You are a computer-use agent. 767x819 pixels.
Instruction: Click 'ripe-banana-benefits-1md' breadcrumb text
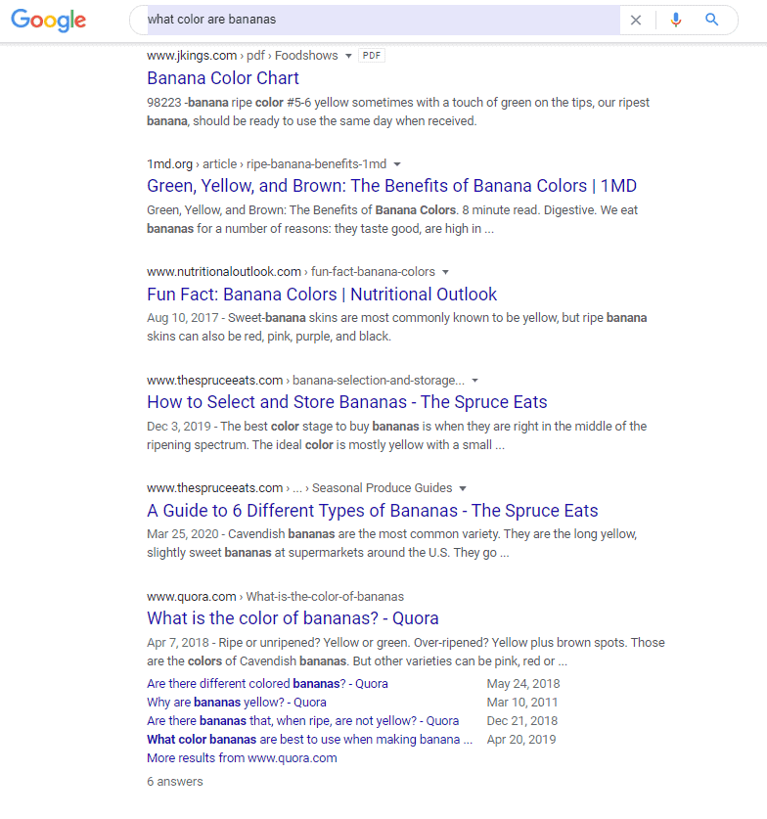tap(316, 164)
